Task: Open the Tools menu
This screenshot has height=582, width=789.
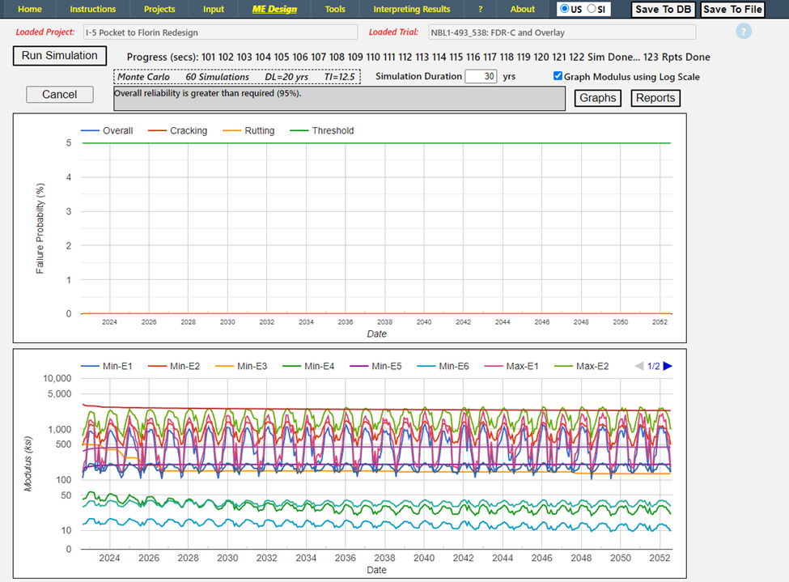Action: point(335,9)
